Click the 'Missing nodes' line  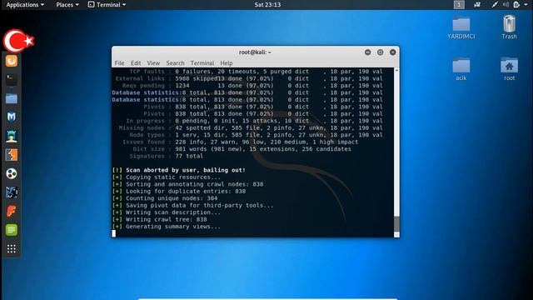coord(251,127)
